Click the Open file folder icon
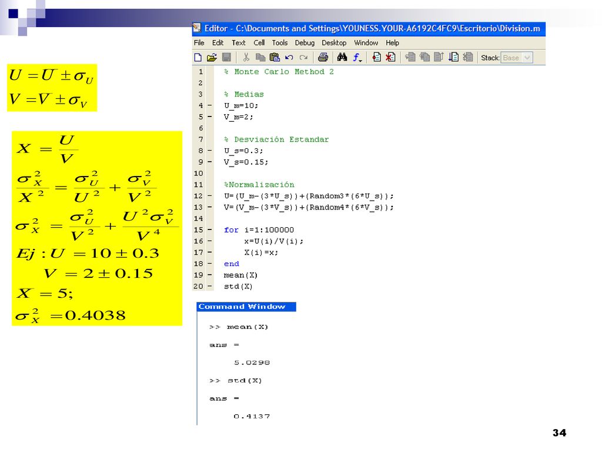 (x=212, y=58)
